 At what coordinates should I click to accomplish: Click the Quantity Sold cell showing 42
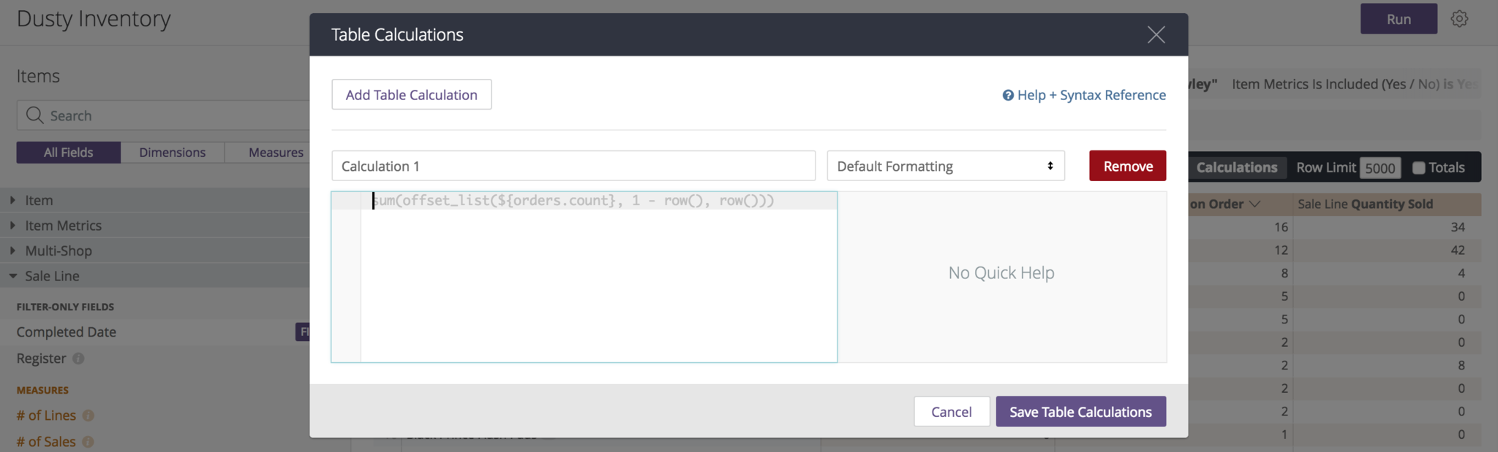pos(1458,250)
